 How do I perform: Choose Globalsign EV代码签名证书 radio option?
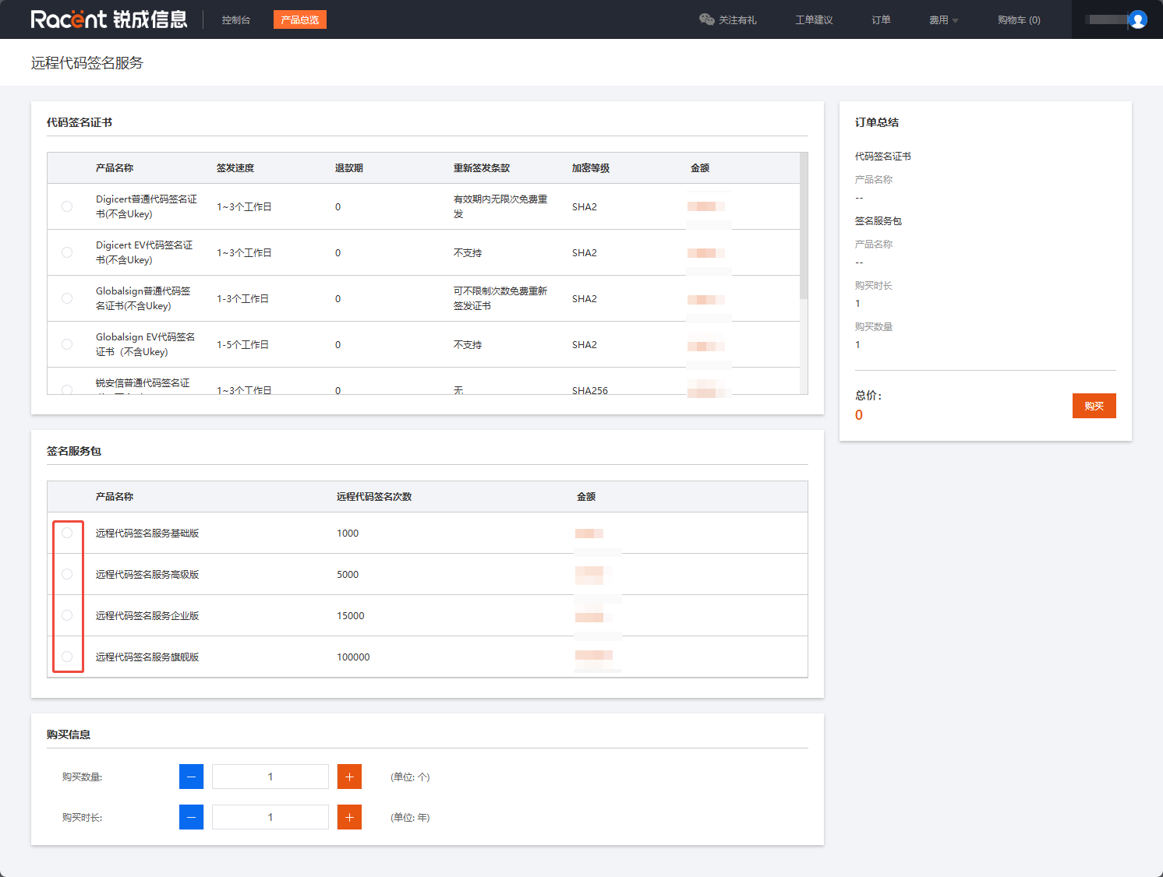point(67,344)
